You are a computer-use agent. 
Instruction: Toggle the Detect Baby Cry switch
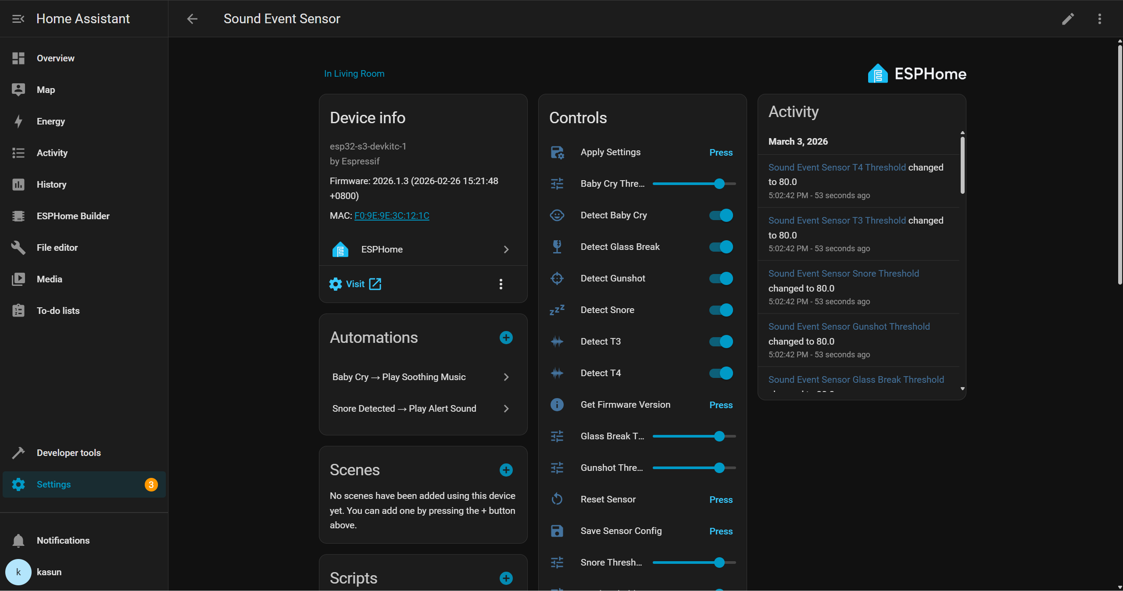(721, 215)
